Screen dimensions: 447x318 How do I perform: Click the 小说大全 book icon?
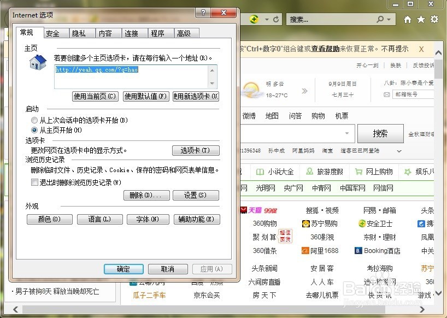(x=260, y=172)
